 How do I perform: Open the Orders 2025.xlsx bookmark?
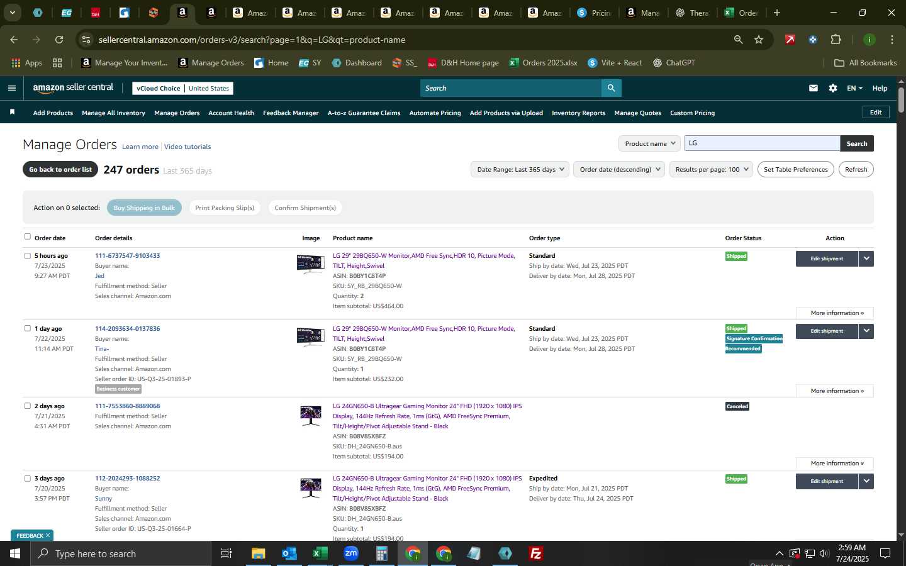(543, 63)
